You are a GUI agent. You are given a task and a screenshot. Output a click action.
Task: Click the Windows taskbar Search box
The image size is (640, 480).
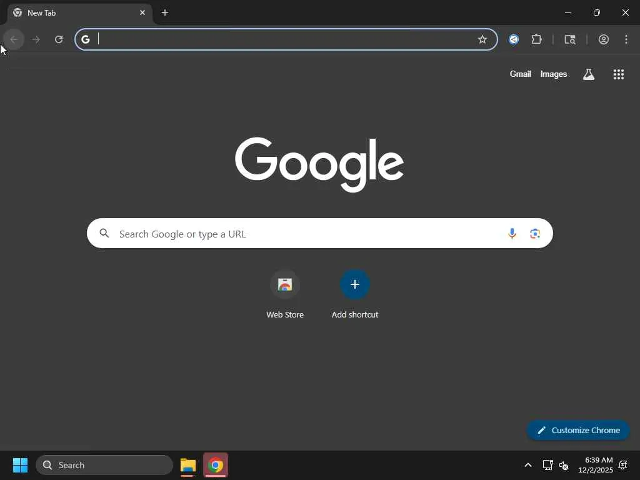[104, 465]
